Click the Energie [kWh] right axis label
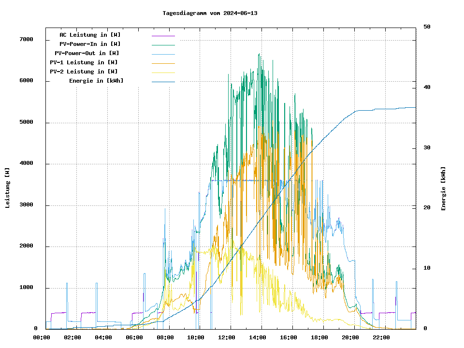464x348 pixels. [443, 188]
